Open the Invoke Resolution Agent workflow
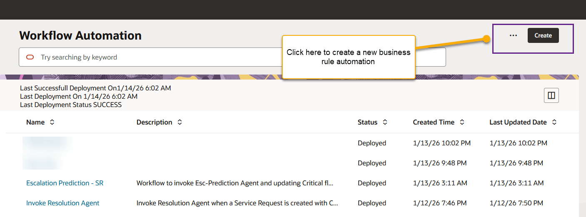Viewport: 586px width, 217px height. 62,203
